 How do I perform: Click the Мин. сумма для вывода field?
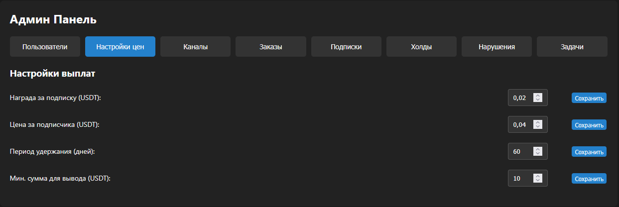pyautogui.click(x=520, y=178)
